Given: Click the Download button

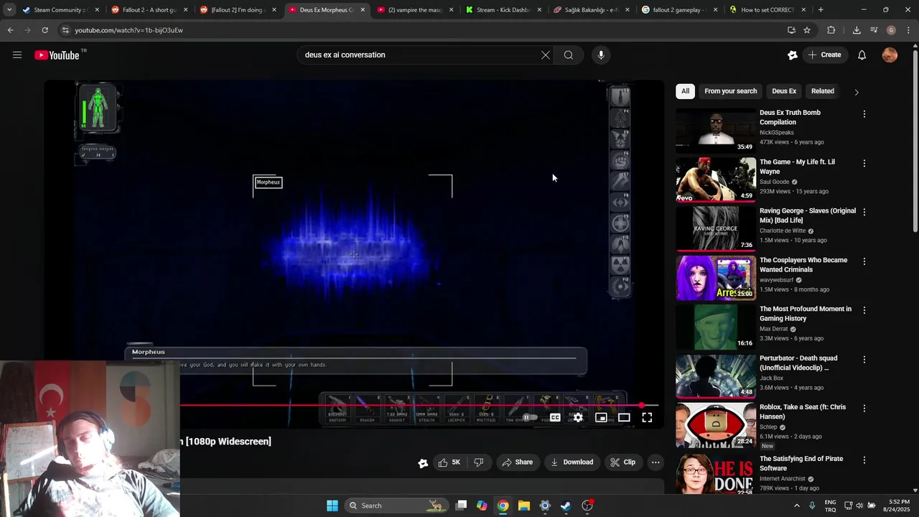Looking at the screenshot, I should pos(572,462).
